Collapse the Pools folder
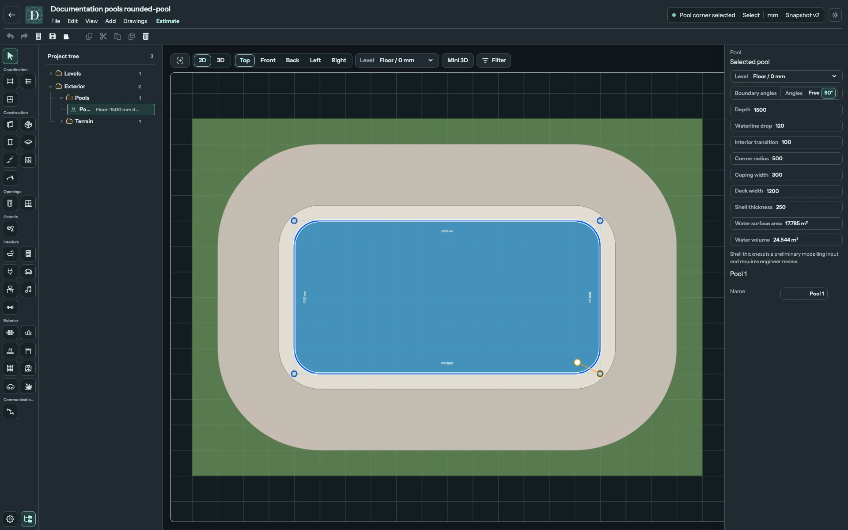The width and height of the screenshot is (848, 530). [61, 98]
